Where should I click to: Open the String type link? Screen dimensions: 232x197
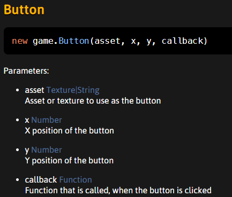pyautogui.click(x=88, y=90)
